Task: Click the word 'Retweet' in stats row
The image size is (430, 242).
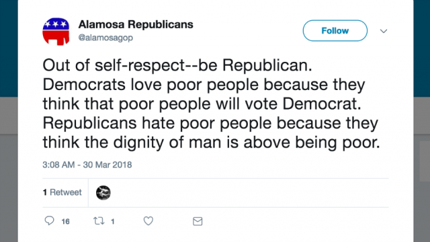Action: pos(66,192)
